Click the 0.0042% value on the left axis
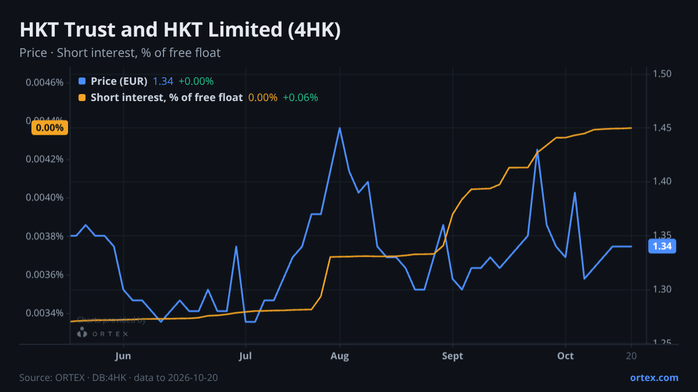This screenshot has width=698, height=392. (x=44, y=159)
